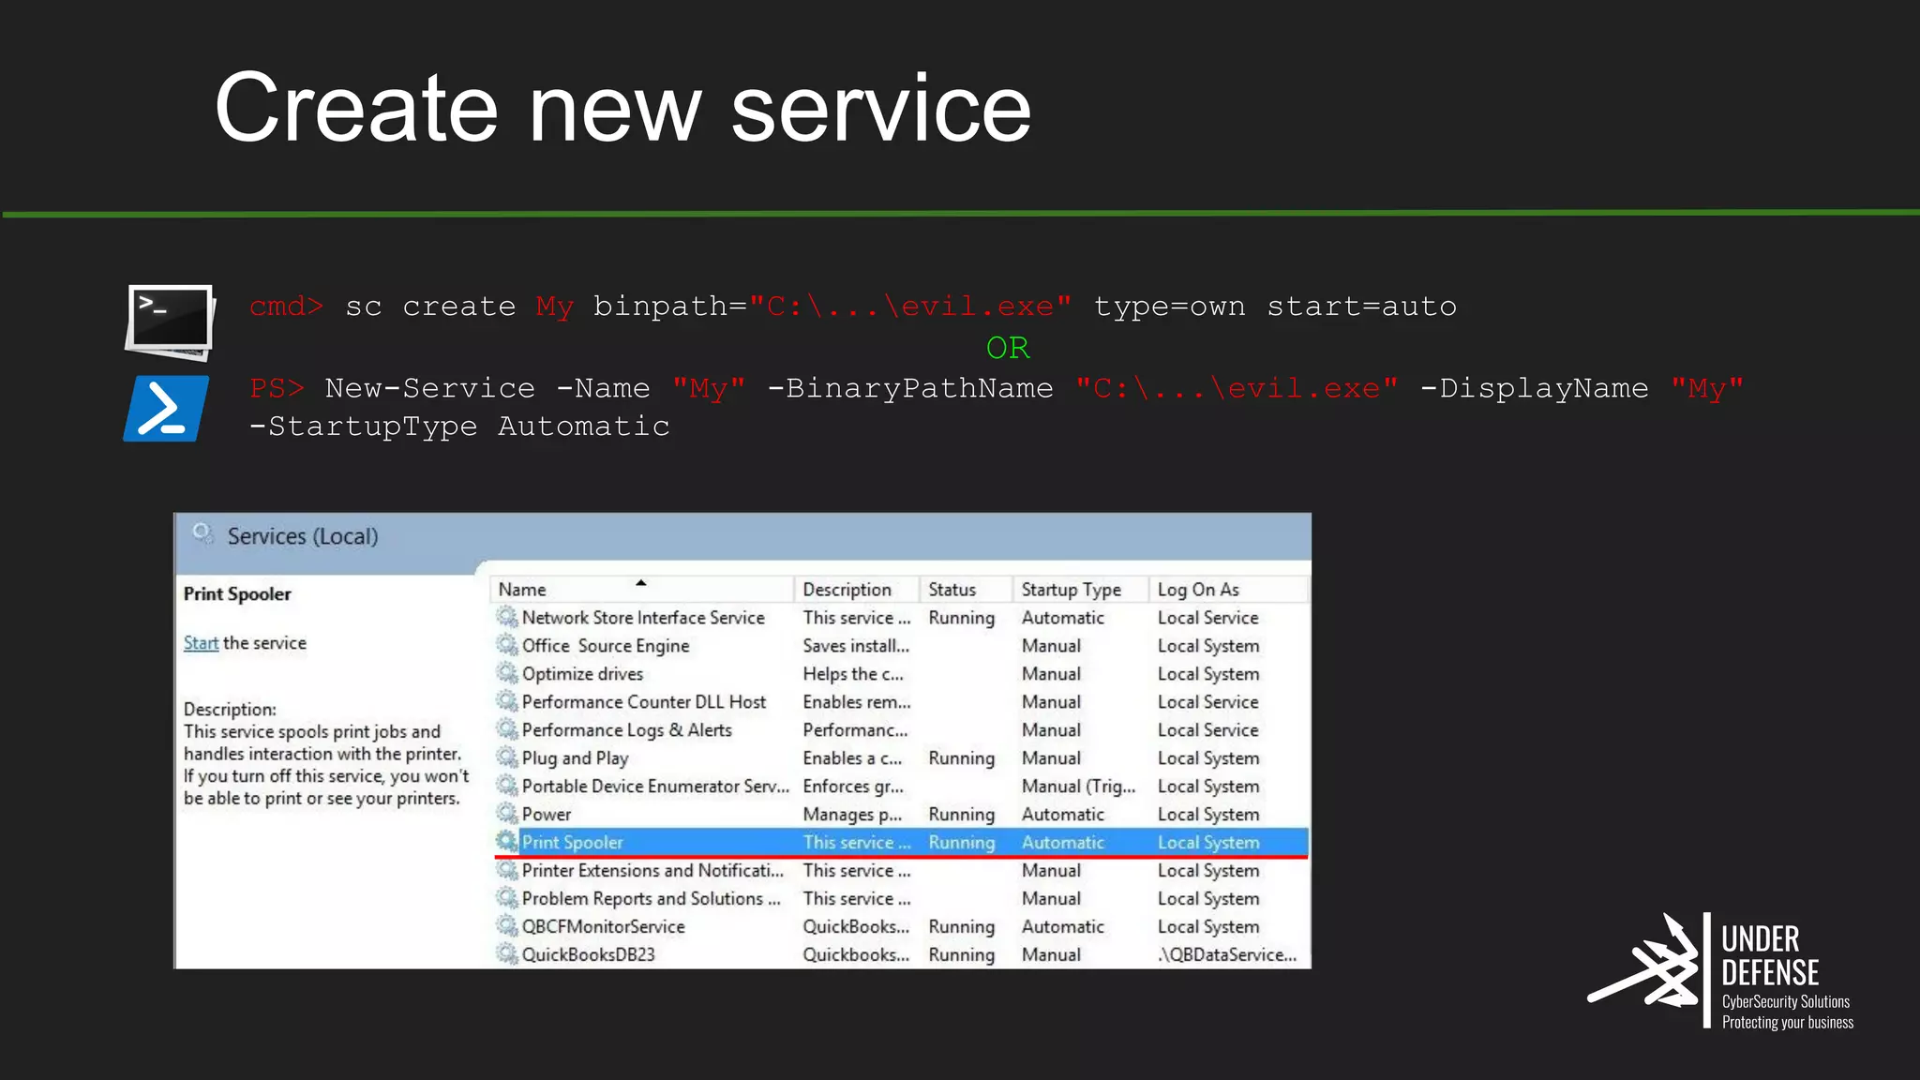Sort services by the Name column header
This screenshot has height=1080, width=1920.
click(642, 590)
